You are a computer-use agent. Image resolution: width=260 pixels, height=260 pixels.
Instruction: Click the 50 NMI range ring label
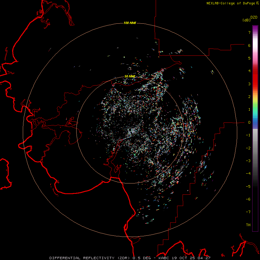pos(130,76)
